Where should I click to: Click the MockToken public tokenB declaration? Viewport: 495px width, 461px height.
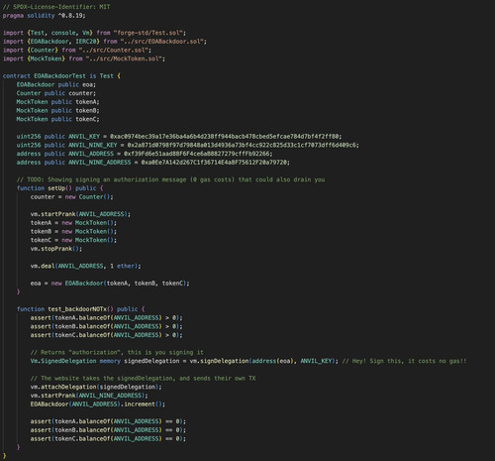click(58, 110)
